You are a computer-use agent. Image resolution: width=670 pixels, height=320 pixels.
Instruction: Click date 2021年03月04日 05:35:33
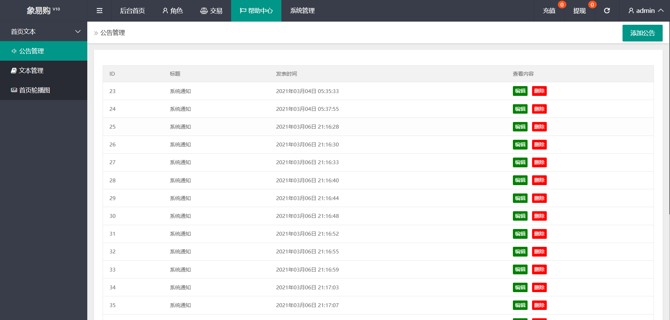click(x=308, y=91)
